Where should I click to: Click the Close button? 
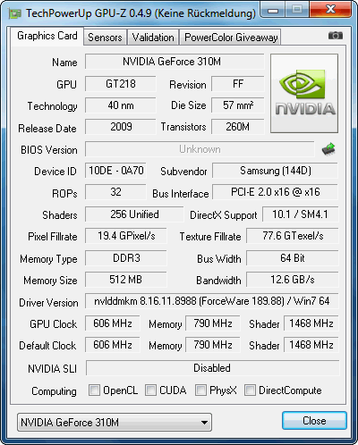pos(314,421)
